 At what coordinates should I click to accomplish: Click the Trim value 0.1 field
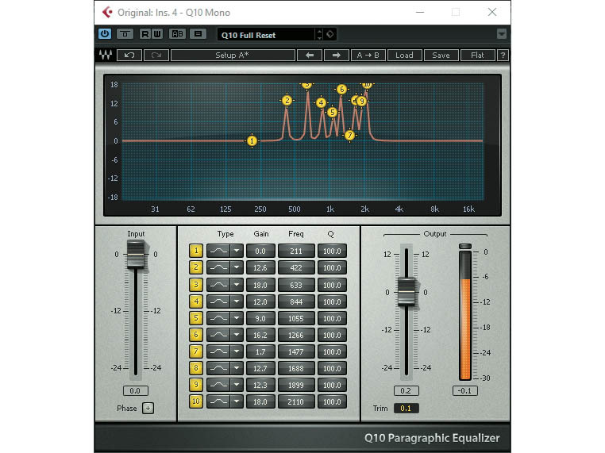point(406,408)
